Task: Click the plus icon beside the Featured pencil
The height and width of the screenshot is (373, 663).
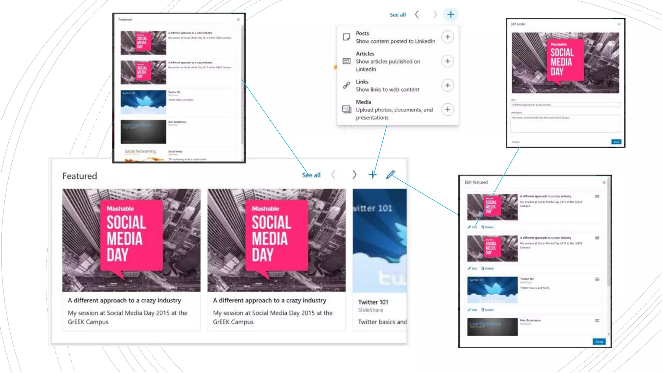Action: point(372,175)
